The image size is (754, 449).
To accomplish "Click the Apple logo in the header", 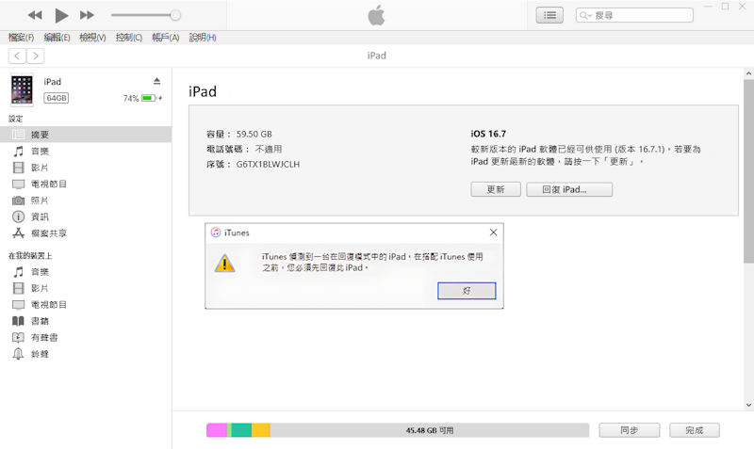I will (376, 15).
